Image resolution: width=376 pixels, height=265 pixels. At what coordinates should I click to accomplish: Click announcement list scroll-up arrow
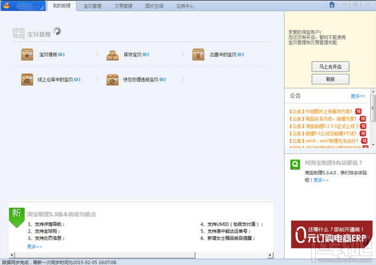point(373,92)
